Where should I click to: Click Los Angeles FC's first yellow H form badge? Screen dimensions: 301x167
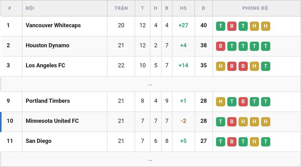click(x=220, y=66)
